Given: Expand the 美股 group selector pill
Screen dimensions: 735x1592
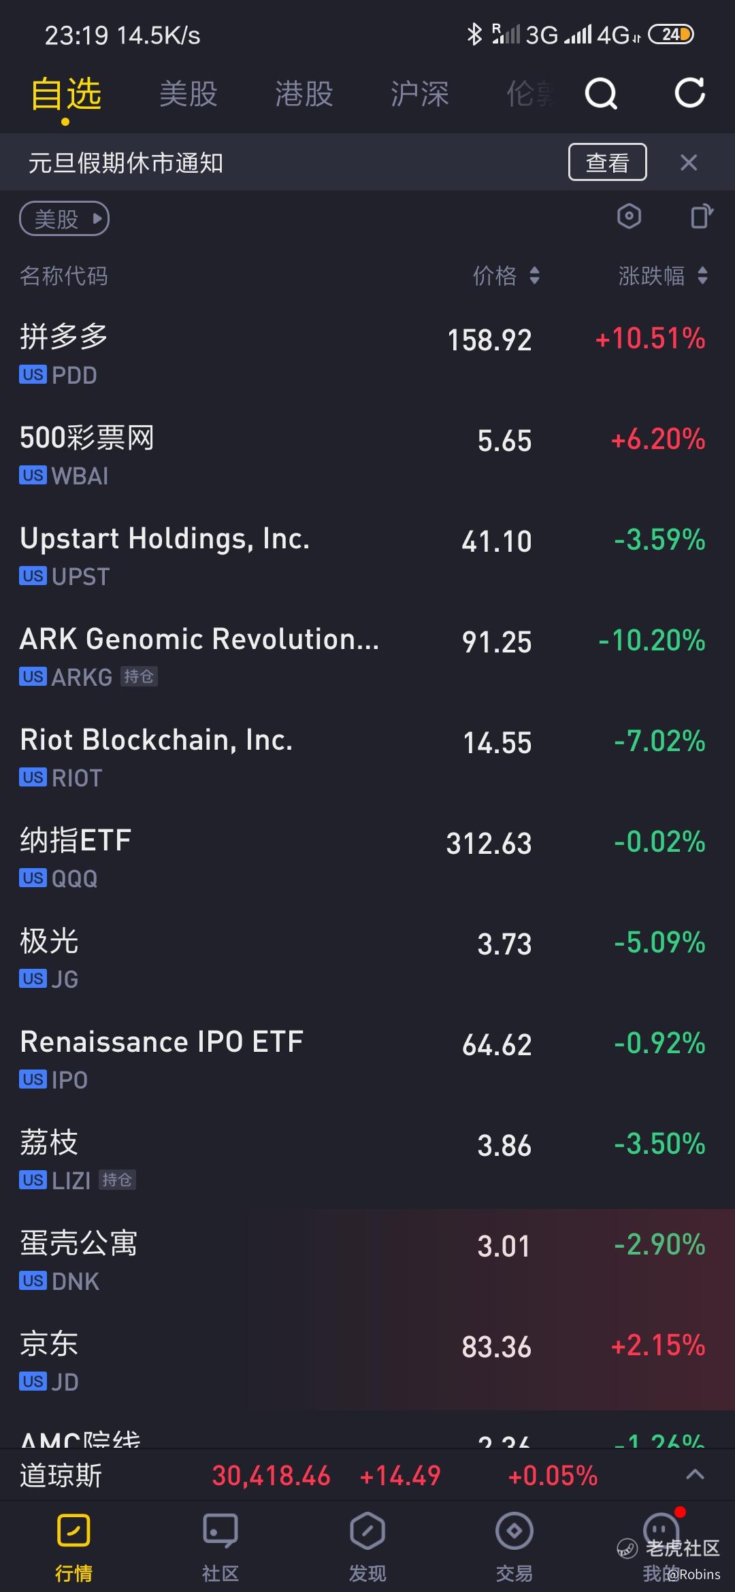Looking at the screenshot, I should tap(65, 219).
